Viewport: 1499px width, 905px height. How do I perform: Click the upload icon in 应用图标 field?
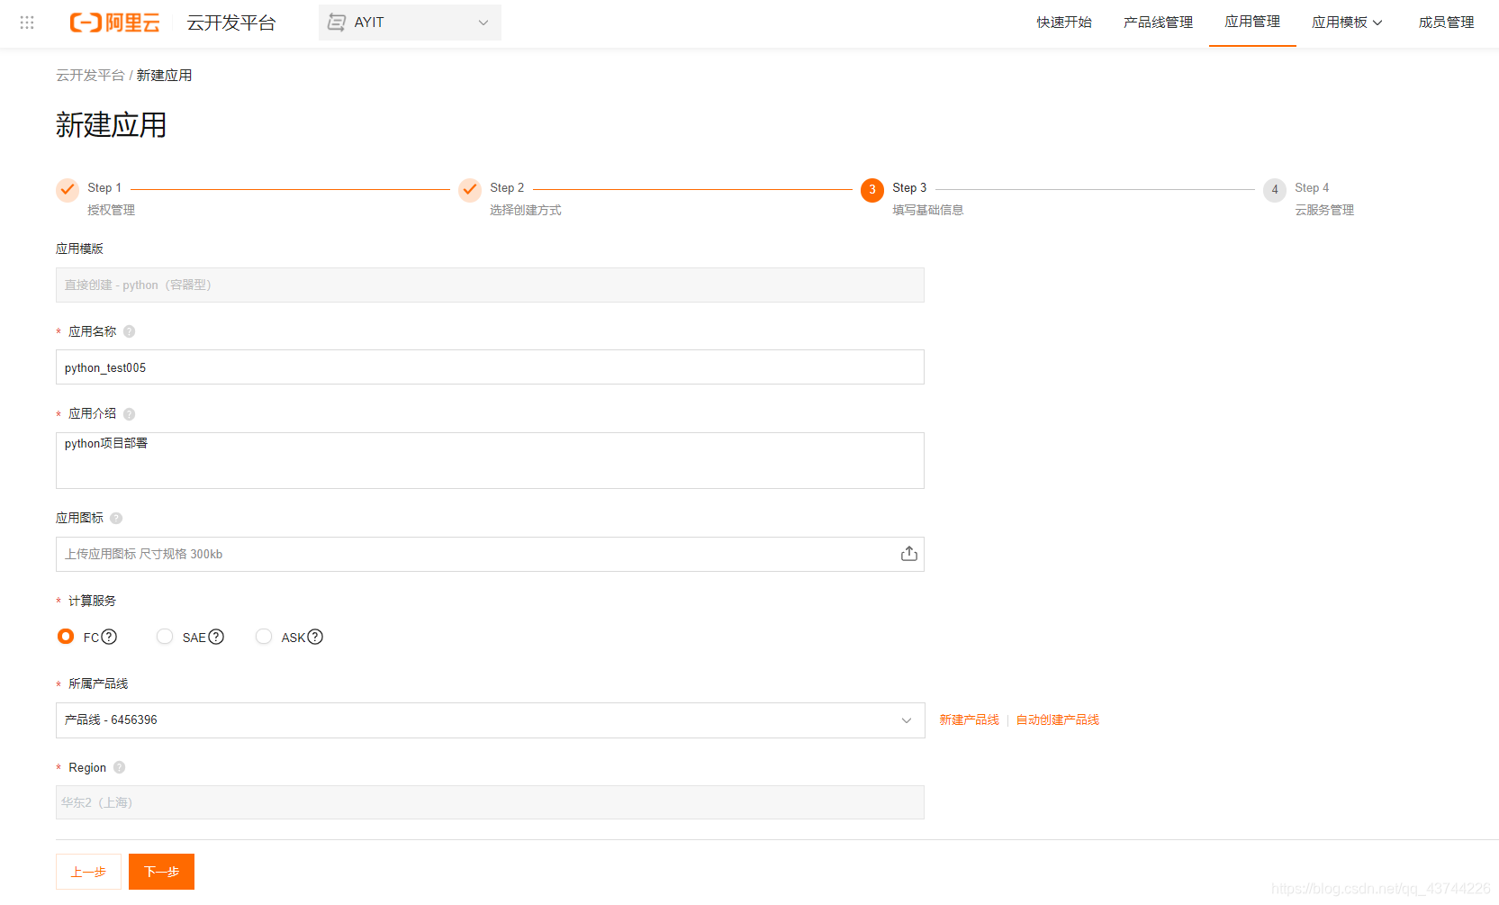(x=909, y=554)
